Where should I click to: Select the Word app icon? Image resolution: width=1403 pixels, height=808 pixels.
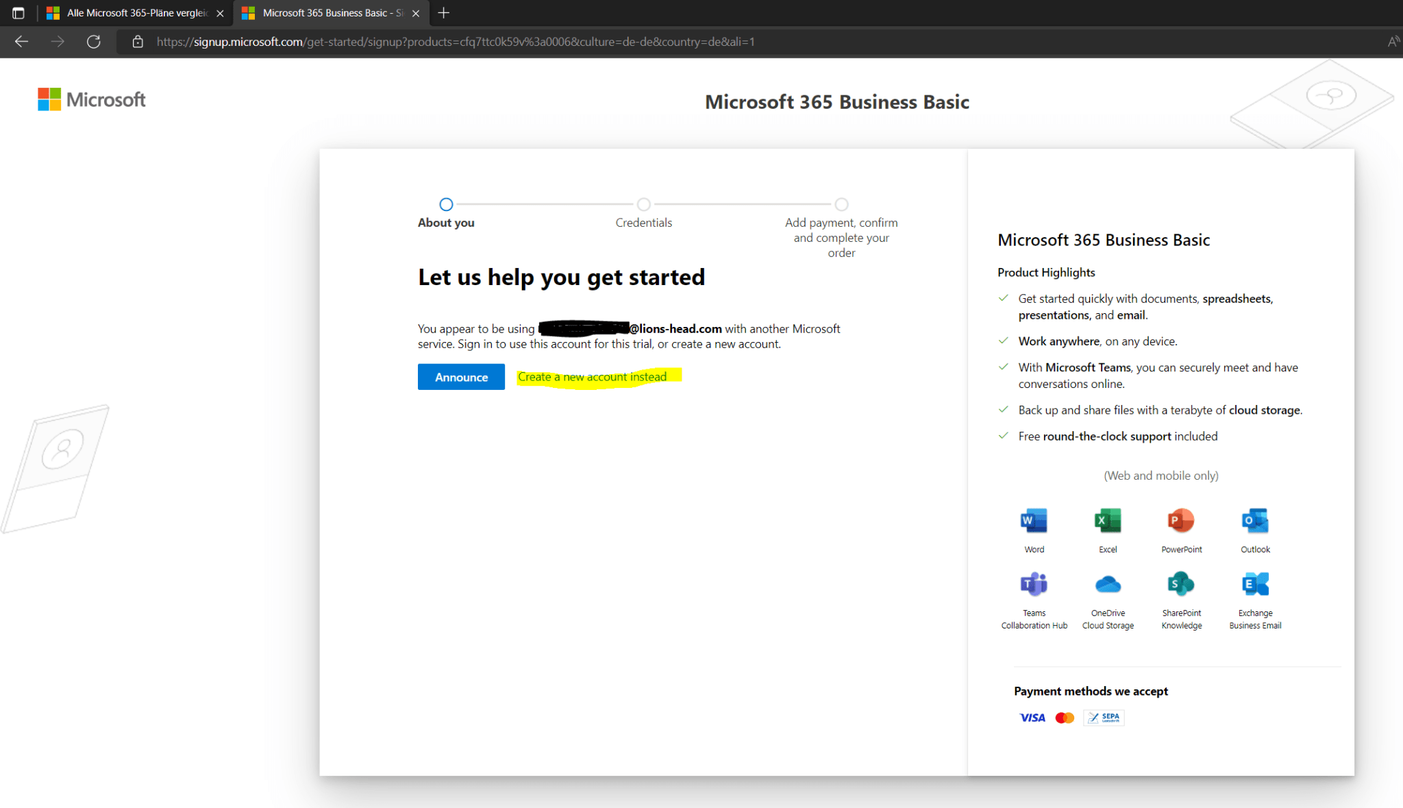[1033, 522]
